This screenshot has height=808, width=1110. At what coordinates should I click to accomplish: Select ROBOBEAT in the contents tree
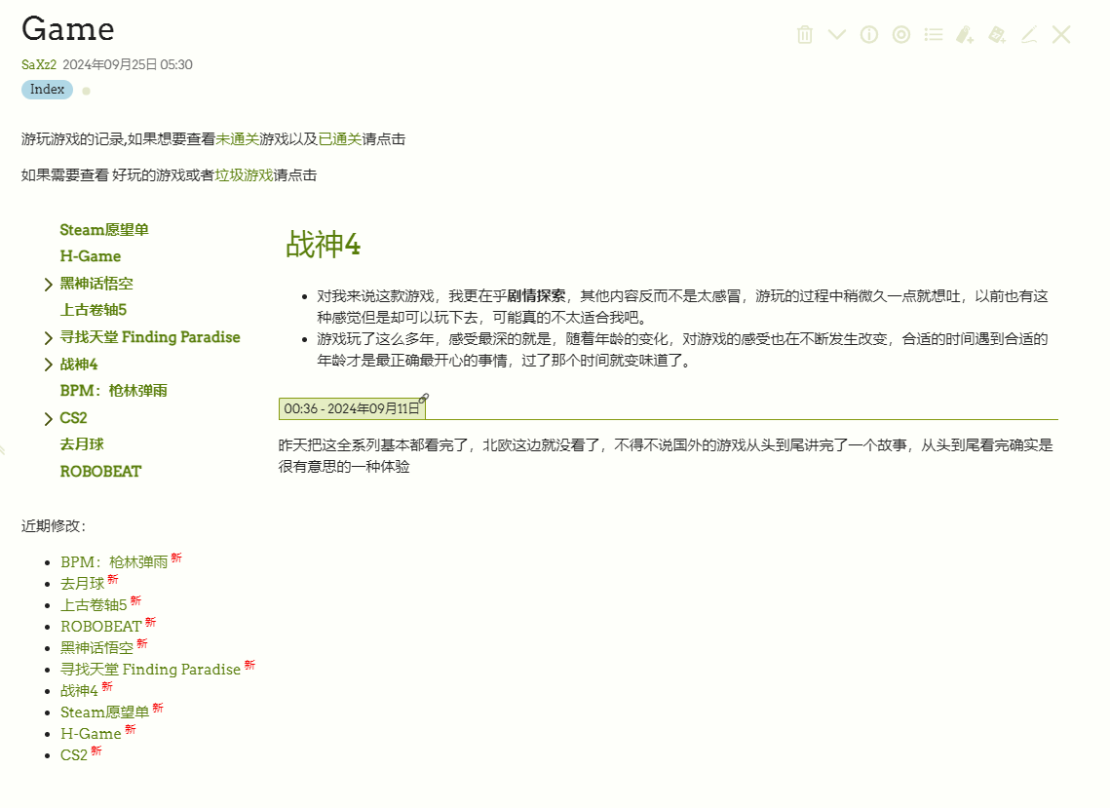[100, 471]
